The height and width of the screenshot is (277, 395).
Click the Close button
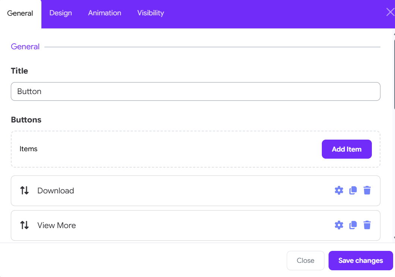coord(305,260)
